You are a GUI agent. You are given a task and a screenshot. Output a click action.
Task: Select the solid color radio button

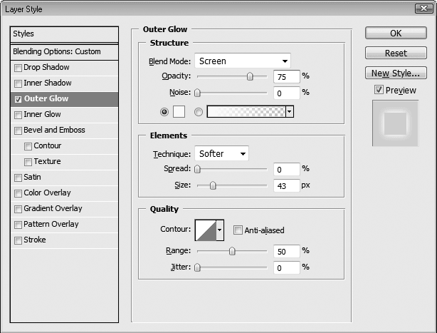pos(164,112)
